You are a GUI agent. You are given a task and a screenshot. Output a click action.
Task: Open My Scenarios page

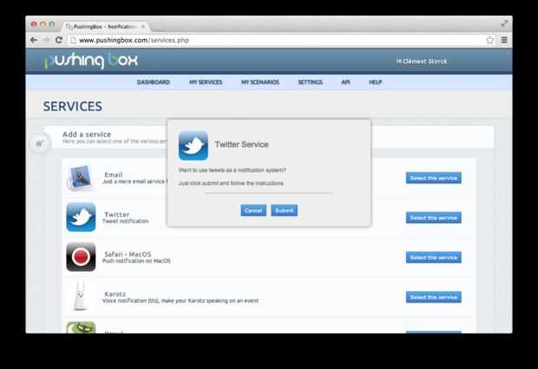260,82
